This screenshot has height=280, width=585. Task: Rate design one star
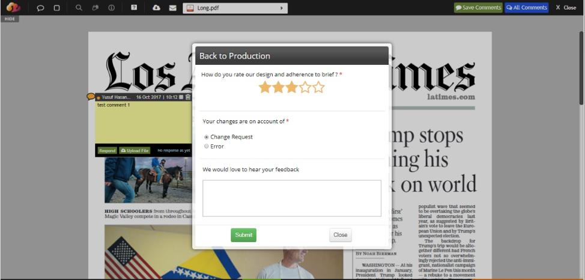click(x=265, y=87)
